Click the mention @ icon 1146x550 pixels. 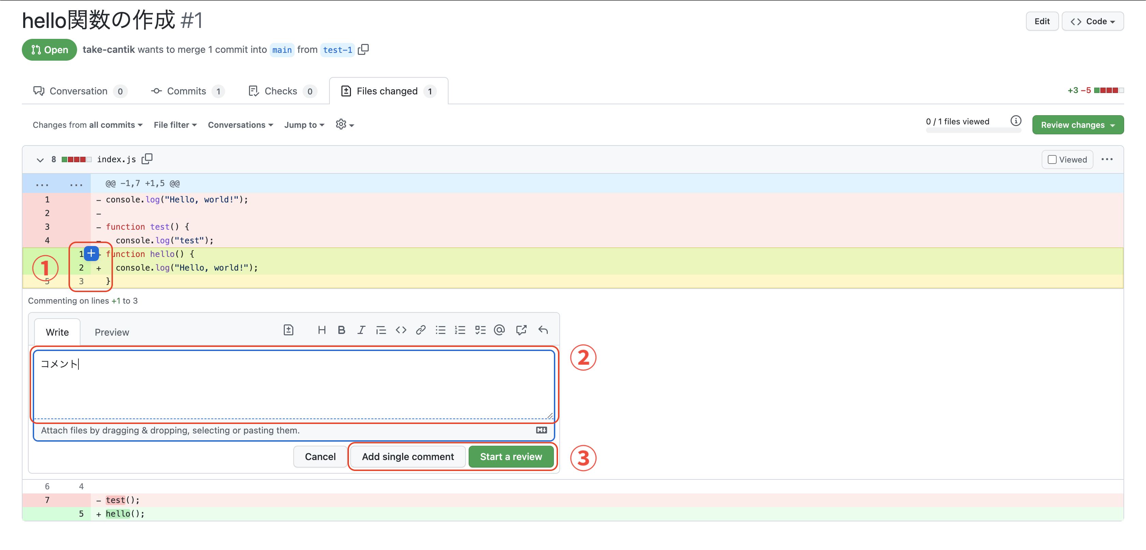[499, 330]
